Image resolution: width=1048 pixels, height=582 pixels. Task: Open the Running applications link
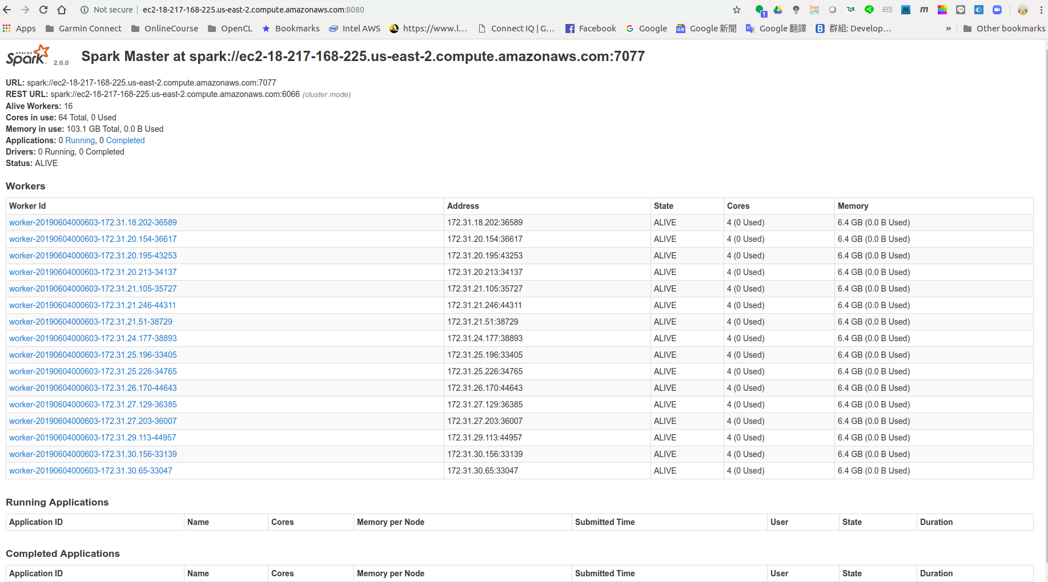point(80,140)
